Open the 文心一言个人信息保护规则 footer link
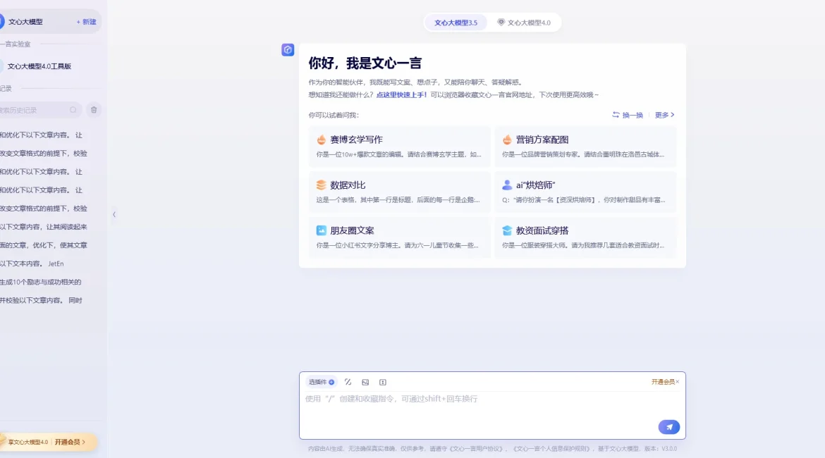Viewport: 825px width, 458px height. click(x=552, y=449)
